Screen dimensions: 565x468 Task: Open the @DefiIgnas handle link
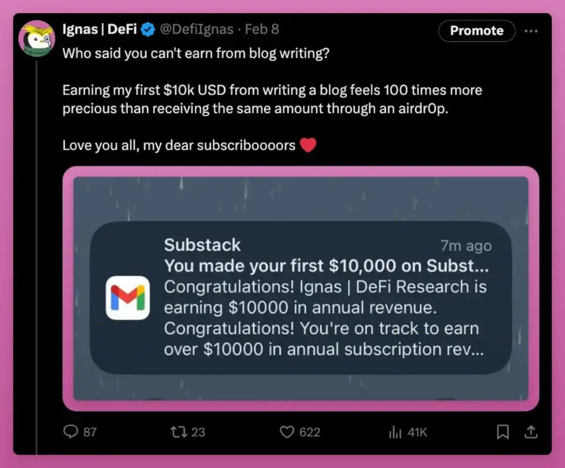(x=196, y=30)
